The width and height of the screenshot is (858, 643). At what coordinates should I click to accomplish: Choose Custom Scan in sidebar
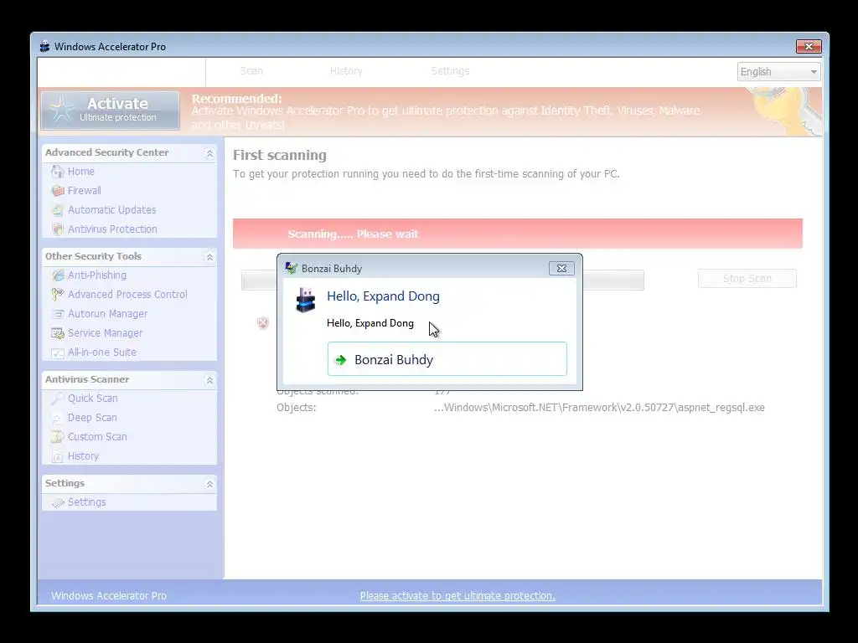pos(97,437)
